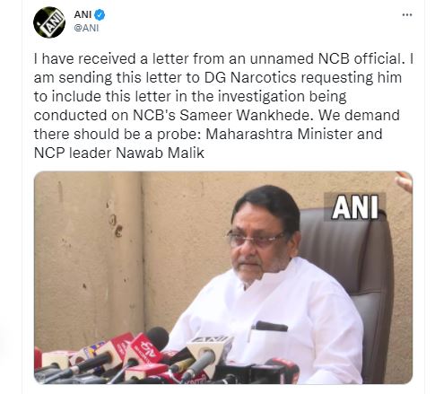Open the @ANI handle link
Screen dimensions: 435x394
point(86,28)
